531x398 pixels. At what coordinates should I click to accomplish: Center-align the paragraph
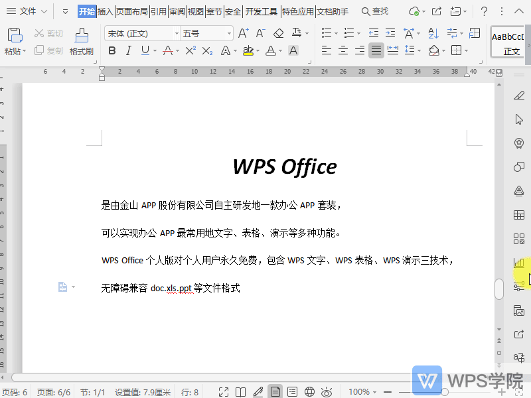pyautogui.click(x=342, y=50)
